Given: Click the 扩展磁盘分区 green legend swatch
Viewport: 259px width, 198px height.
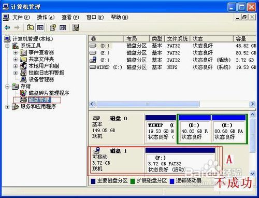Looking at the screenshot, I should [133, 181].
